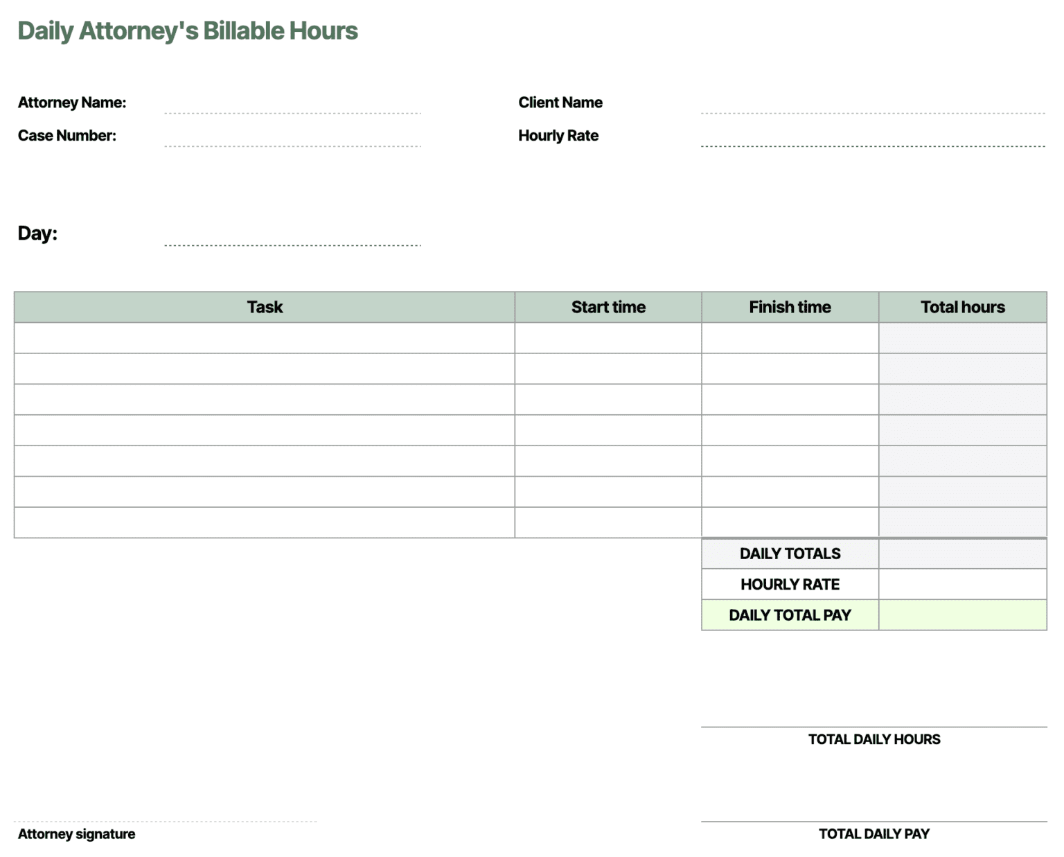
Task: Select the Task column header
Action: tap(264, 307)
